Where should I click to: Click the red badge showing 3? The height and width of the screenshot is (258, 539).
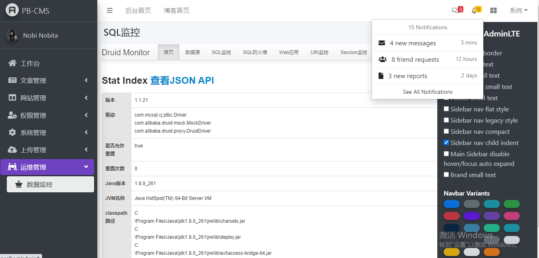(461, 9)
